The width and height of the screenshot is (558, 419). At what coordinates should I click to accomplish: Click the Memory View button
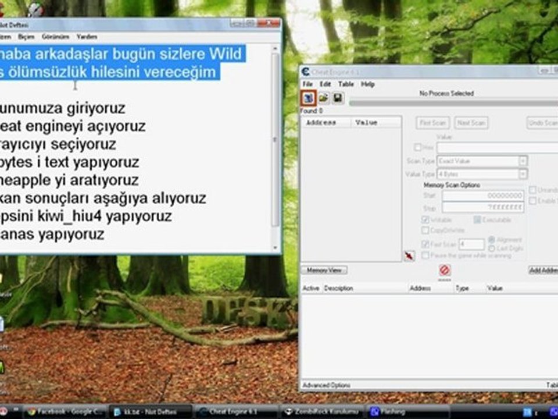324,270
